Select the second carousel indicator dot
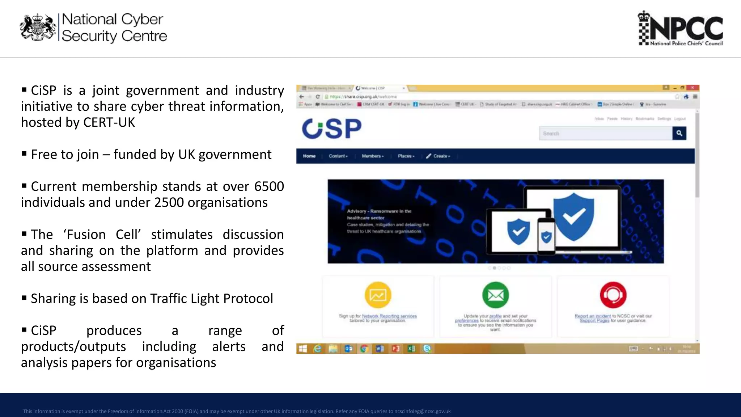741x417 pixels. tap(494, 268)
